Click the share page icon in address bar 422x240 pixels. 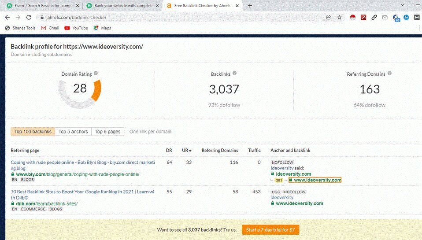tap(329, 18)
